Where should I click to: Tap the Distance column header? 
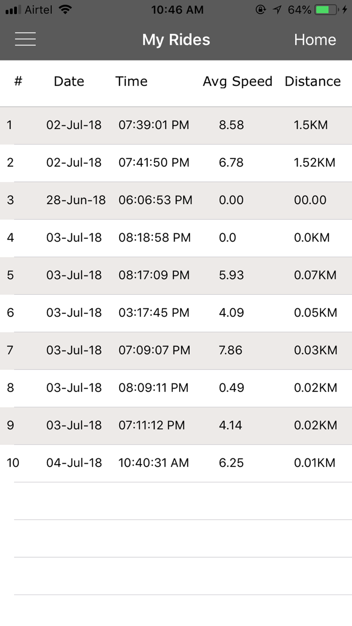313,81
